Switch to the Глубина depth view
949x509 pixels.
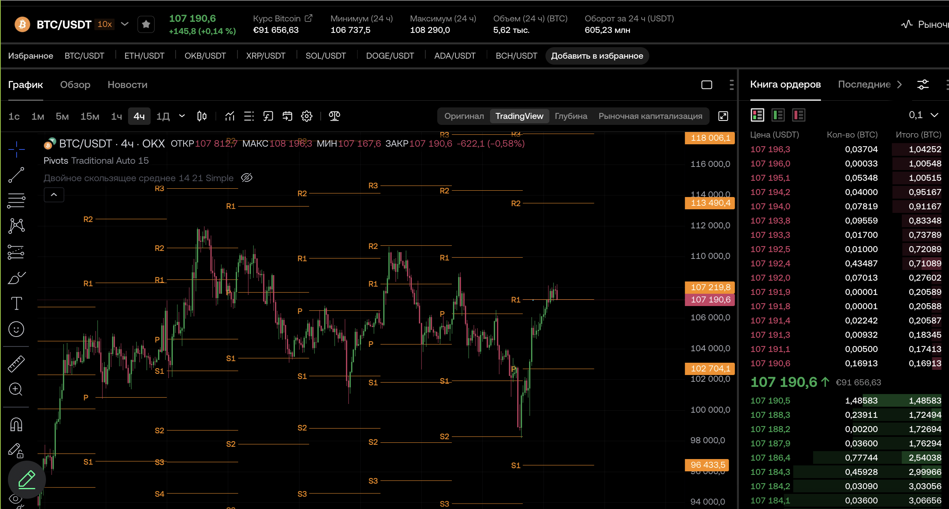pyautogui.click(x=571, y=116)
